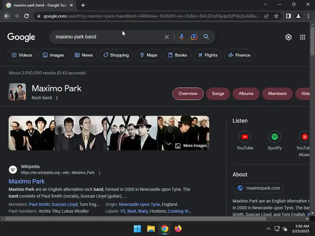Select the Albums chip

coord(246,93)
